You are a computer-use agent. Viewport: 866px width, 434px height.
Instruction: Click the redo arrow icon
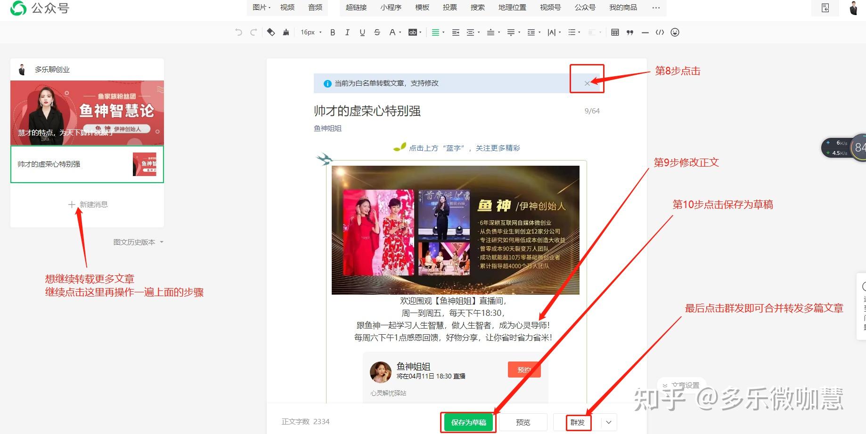pyautogui.click(x=253, y=32)
